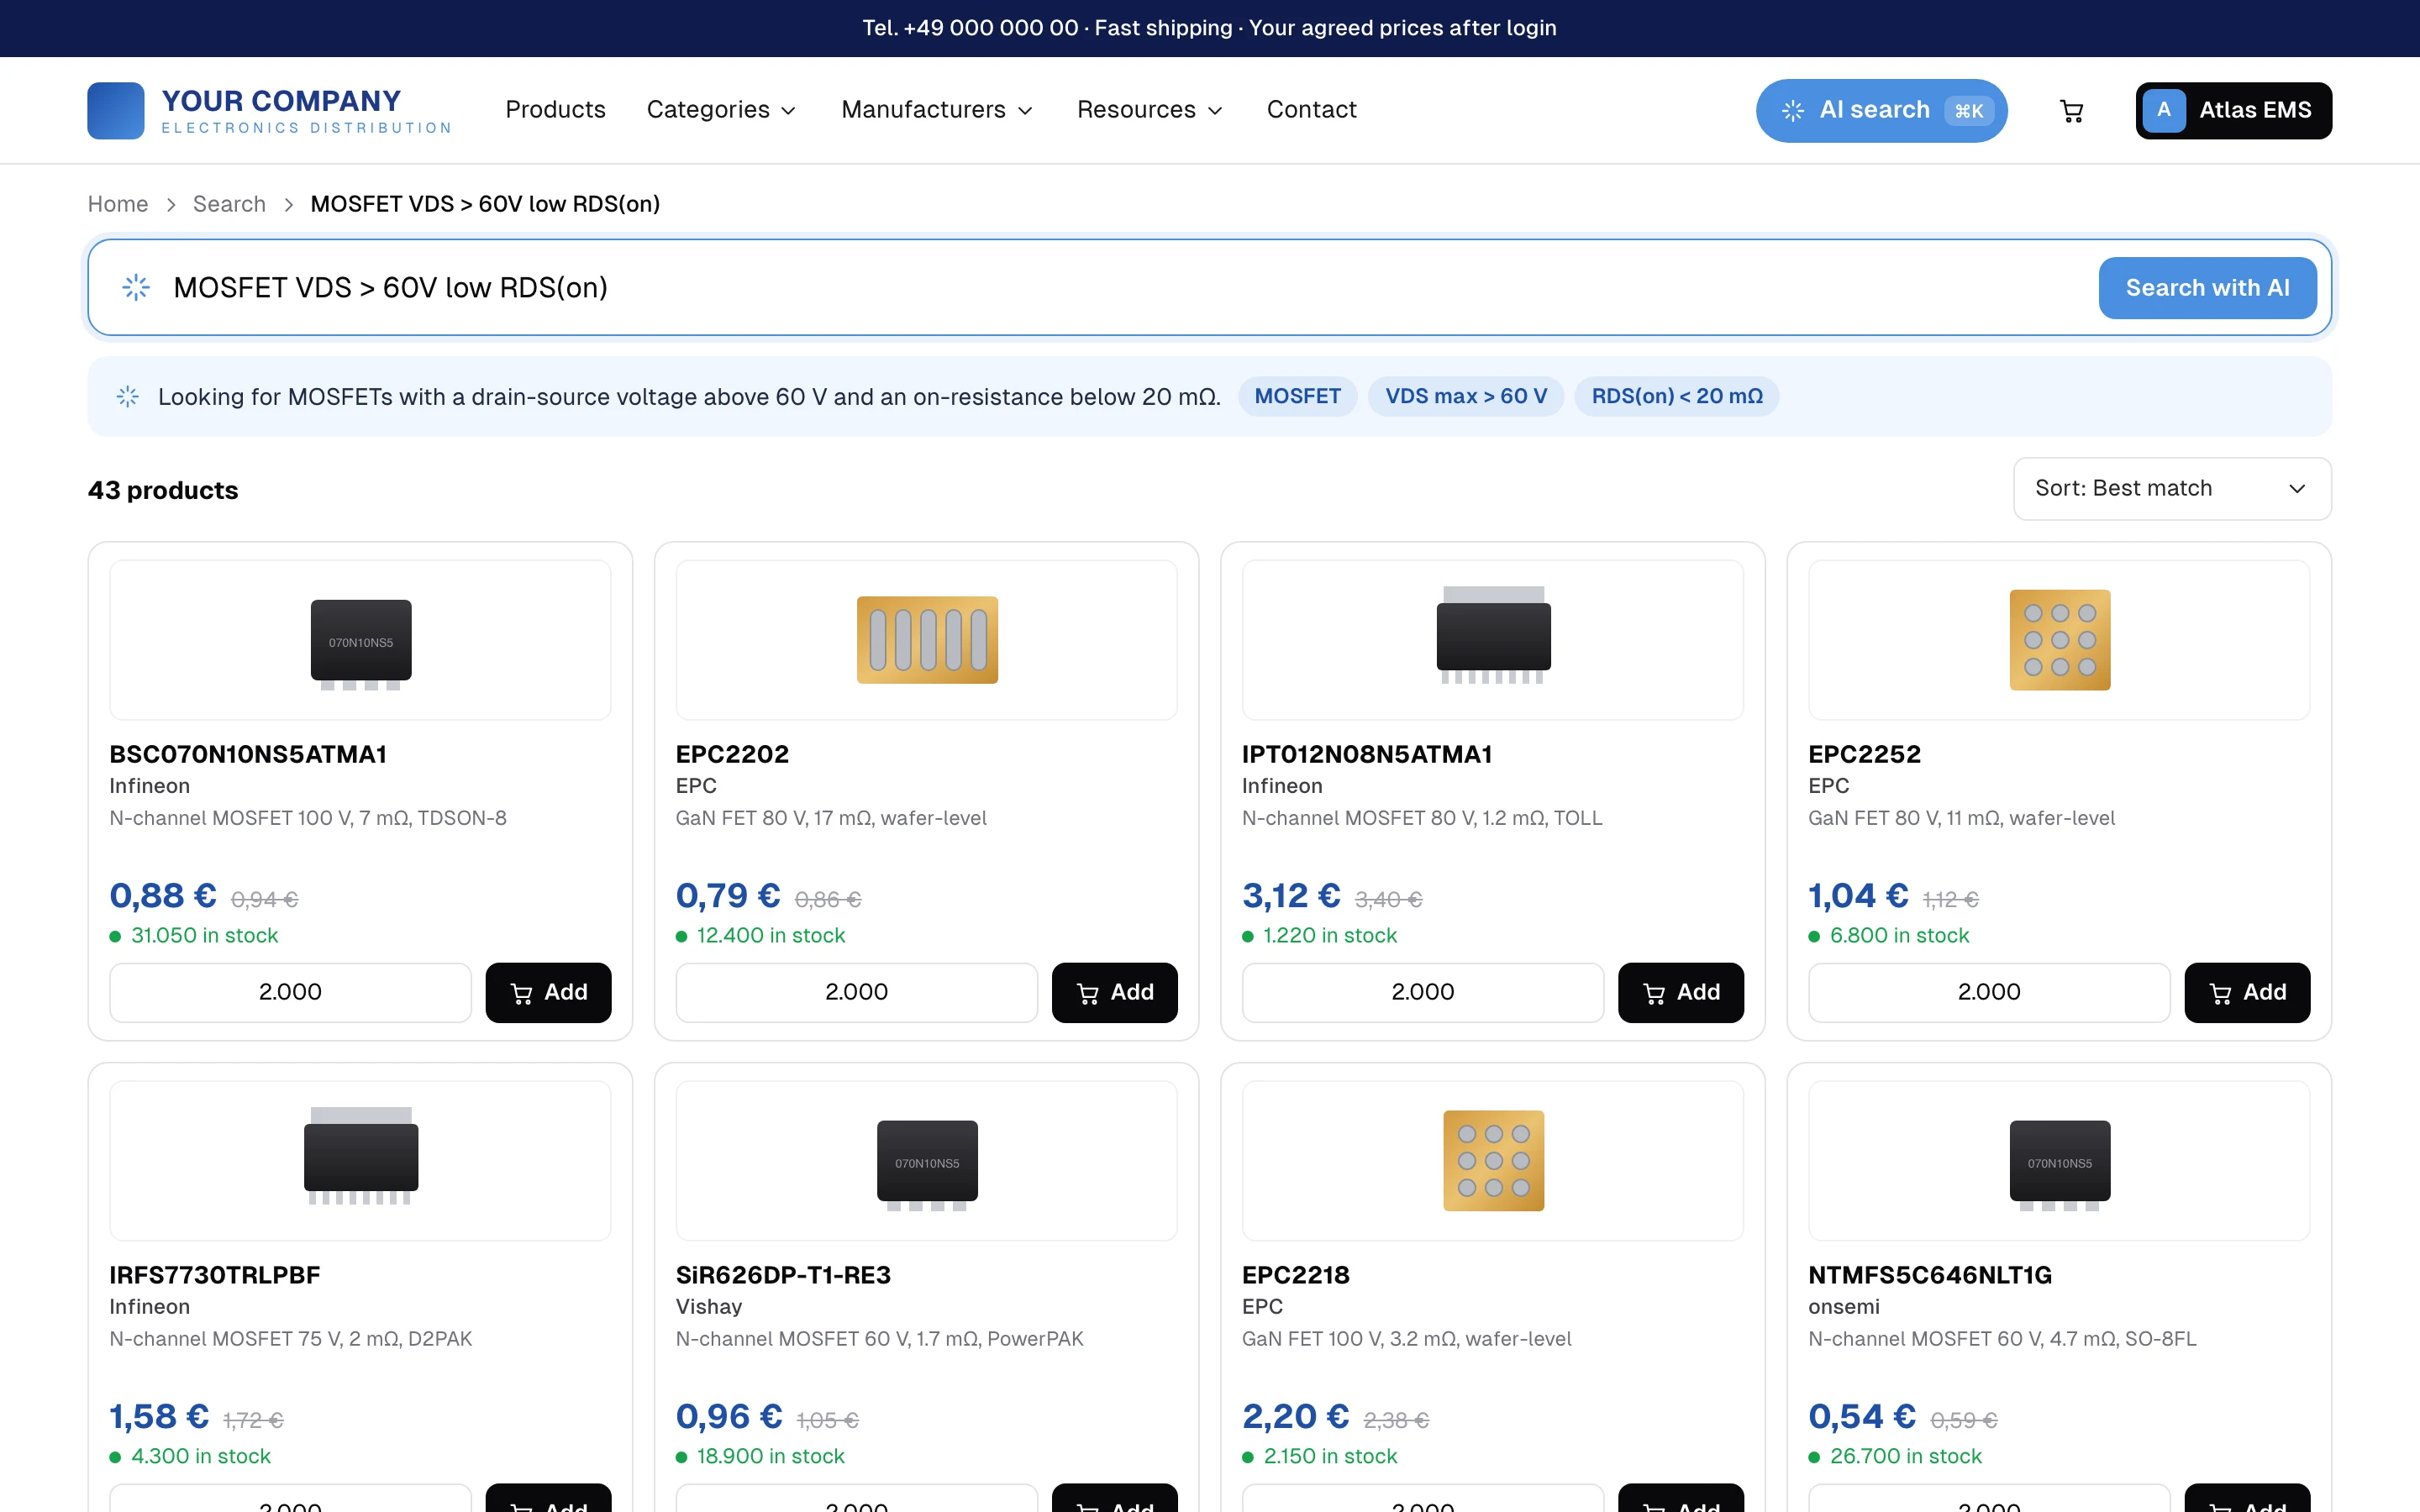Open BSC070N10NS5ATMA1 product image
This screenshot has height=1512, width=2420.
point(360,640)
